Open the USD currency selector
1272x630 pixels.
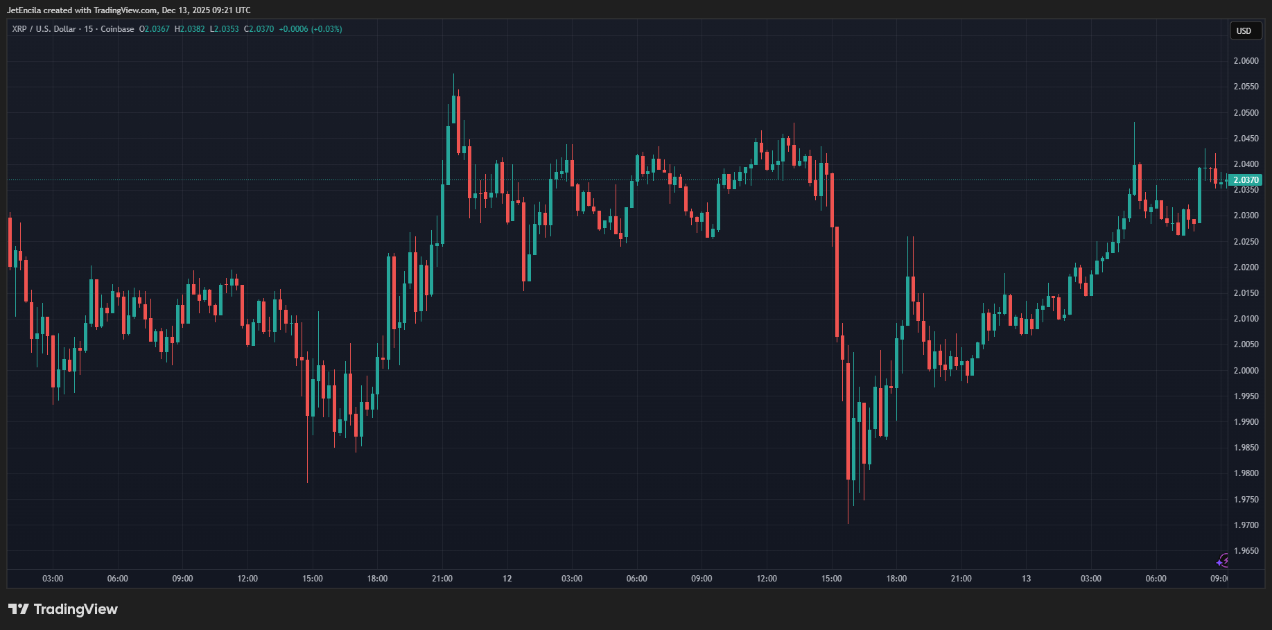pyautogui.click(x=1244, y=30)
